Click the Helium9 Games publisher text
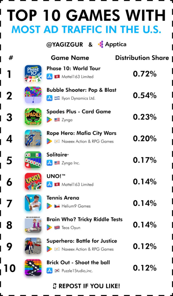Image resolution: width=173 pixels, height=296 pixels. pos(76,206)
